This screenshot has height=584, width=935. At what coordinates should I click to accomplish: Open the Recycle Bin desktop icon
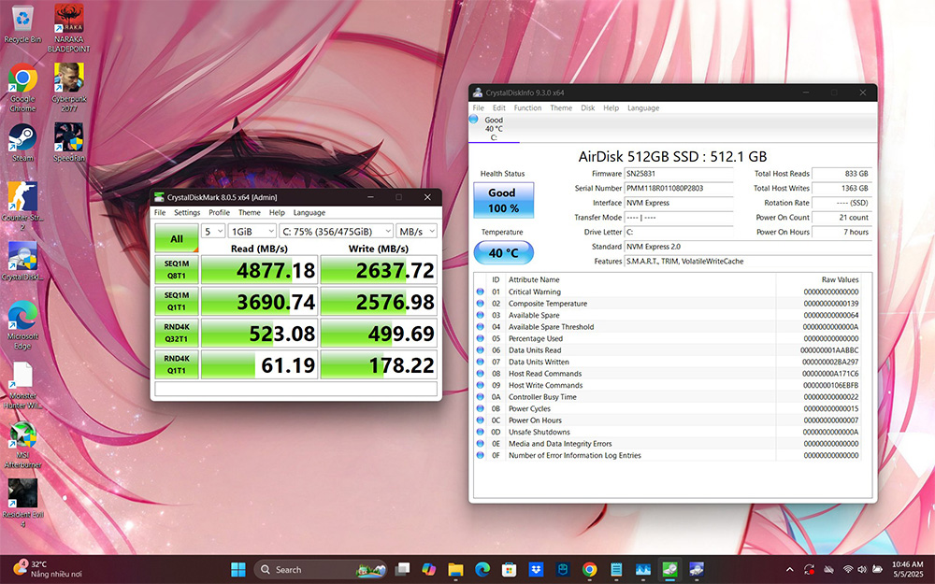[22, 24]
